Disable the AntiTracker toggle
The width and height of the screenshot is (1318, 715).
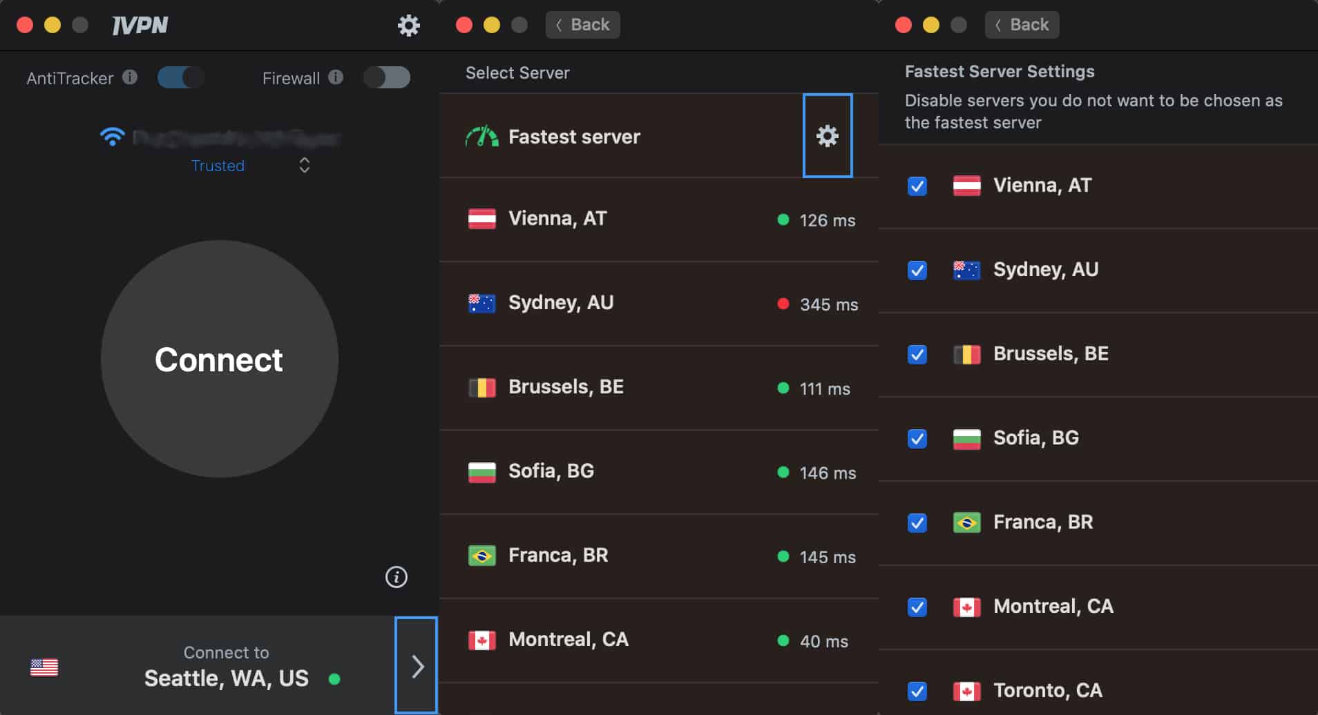[181, 77]
